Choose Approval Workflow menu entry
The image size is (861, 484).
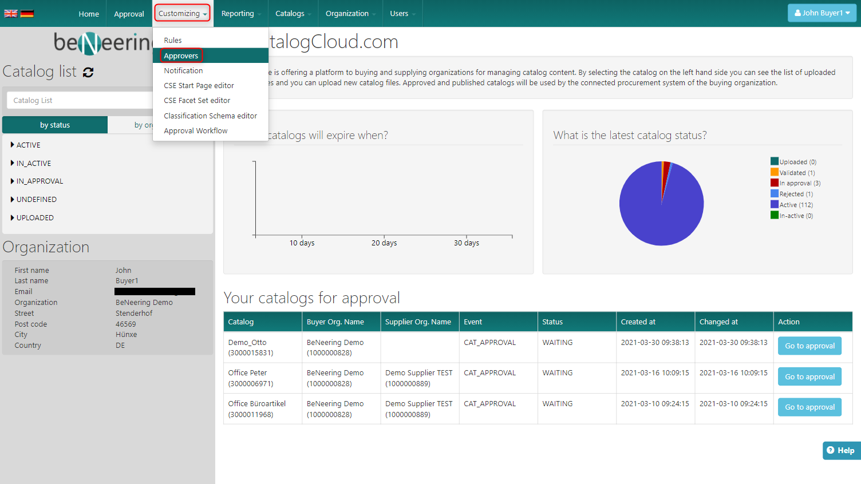coord(196,131)
